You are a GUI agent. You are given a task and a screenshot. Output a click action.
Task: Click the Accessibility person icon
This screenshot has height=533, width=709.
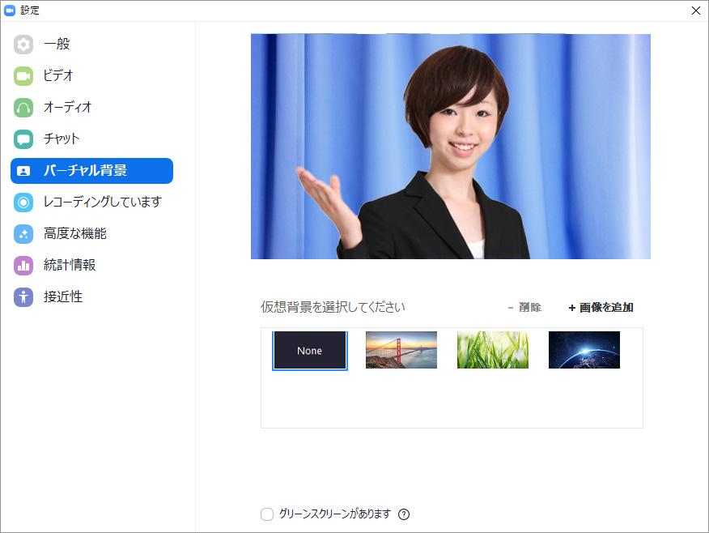coord(23,297)
